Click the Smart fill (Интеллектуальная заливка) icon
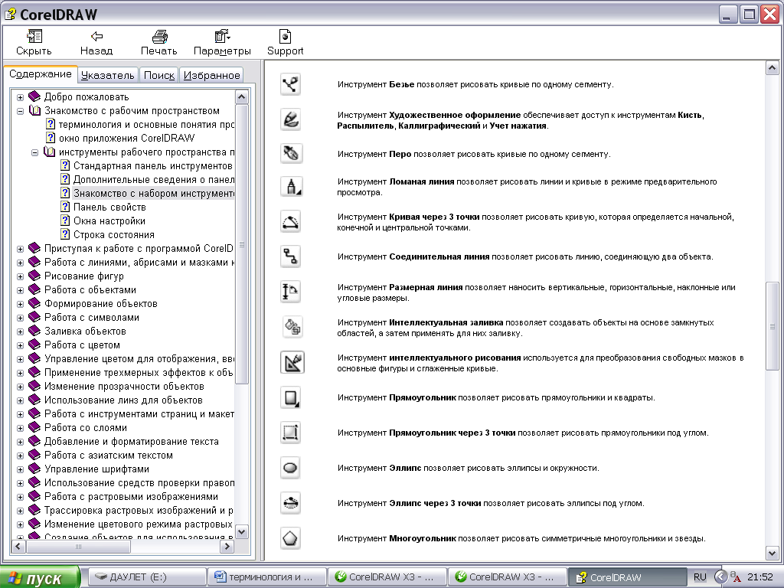Viewport: 784px width, 588px height. (x=292, y=327)
